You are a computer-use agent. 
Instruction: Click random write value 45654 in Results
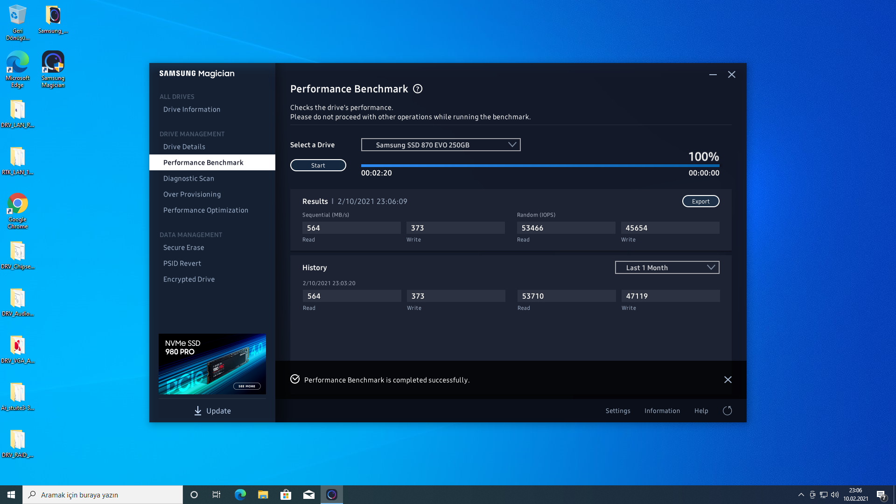click(x=670, y=228)
